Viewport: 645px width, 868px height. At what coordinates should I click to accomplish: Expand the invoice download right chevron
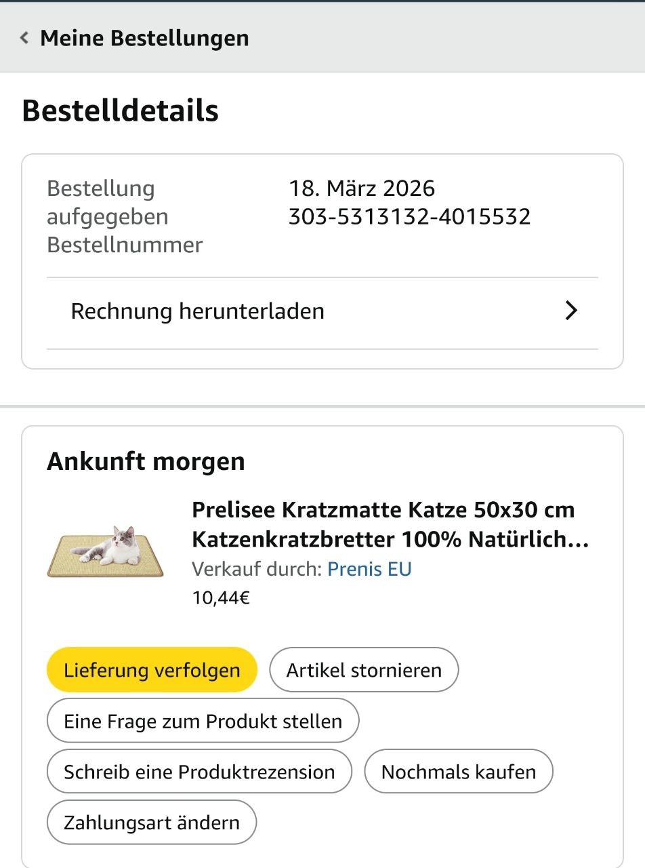click(x=572, y=311)
